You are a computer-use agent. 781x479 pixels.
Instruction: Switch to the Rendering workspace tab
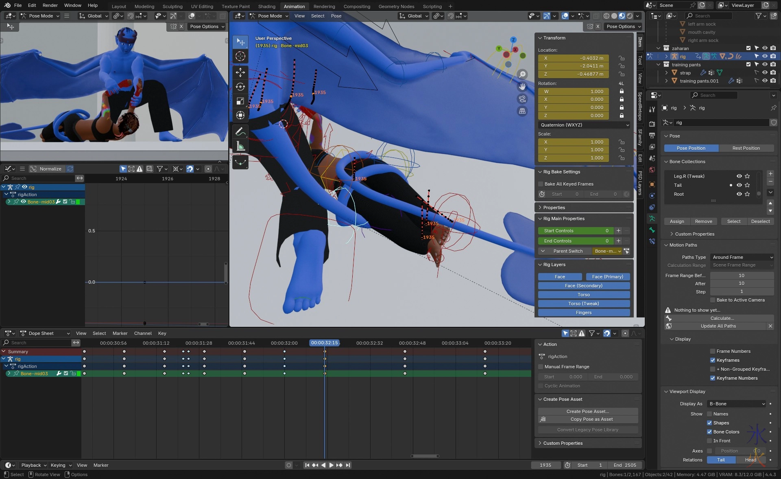(324, 7)
